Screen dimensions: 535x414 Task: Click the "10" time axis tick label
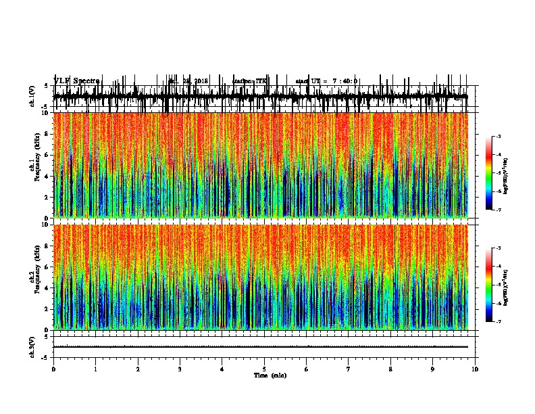point(475,369)
